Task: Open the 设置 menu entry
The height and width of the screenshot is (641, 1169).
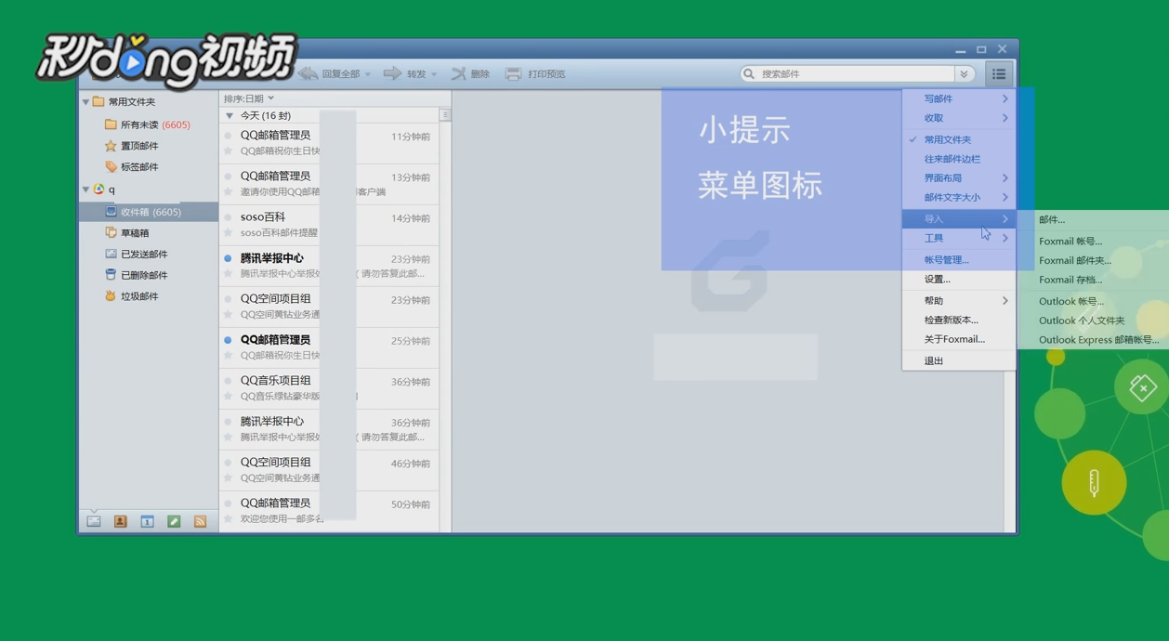Action: coord(938,279)
